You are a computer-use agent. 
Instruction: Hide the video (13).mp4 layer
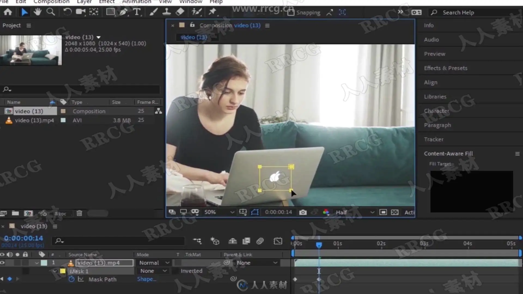(2, 263)
